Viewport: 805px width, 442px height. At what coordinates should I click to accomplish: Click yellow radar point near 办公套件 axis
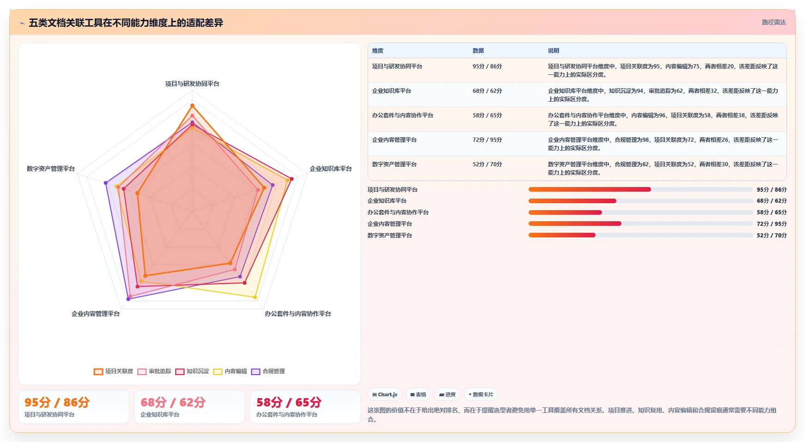coord(255,297)
